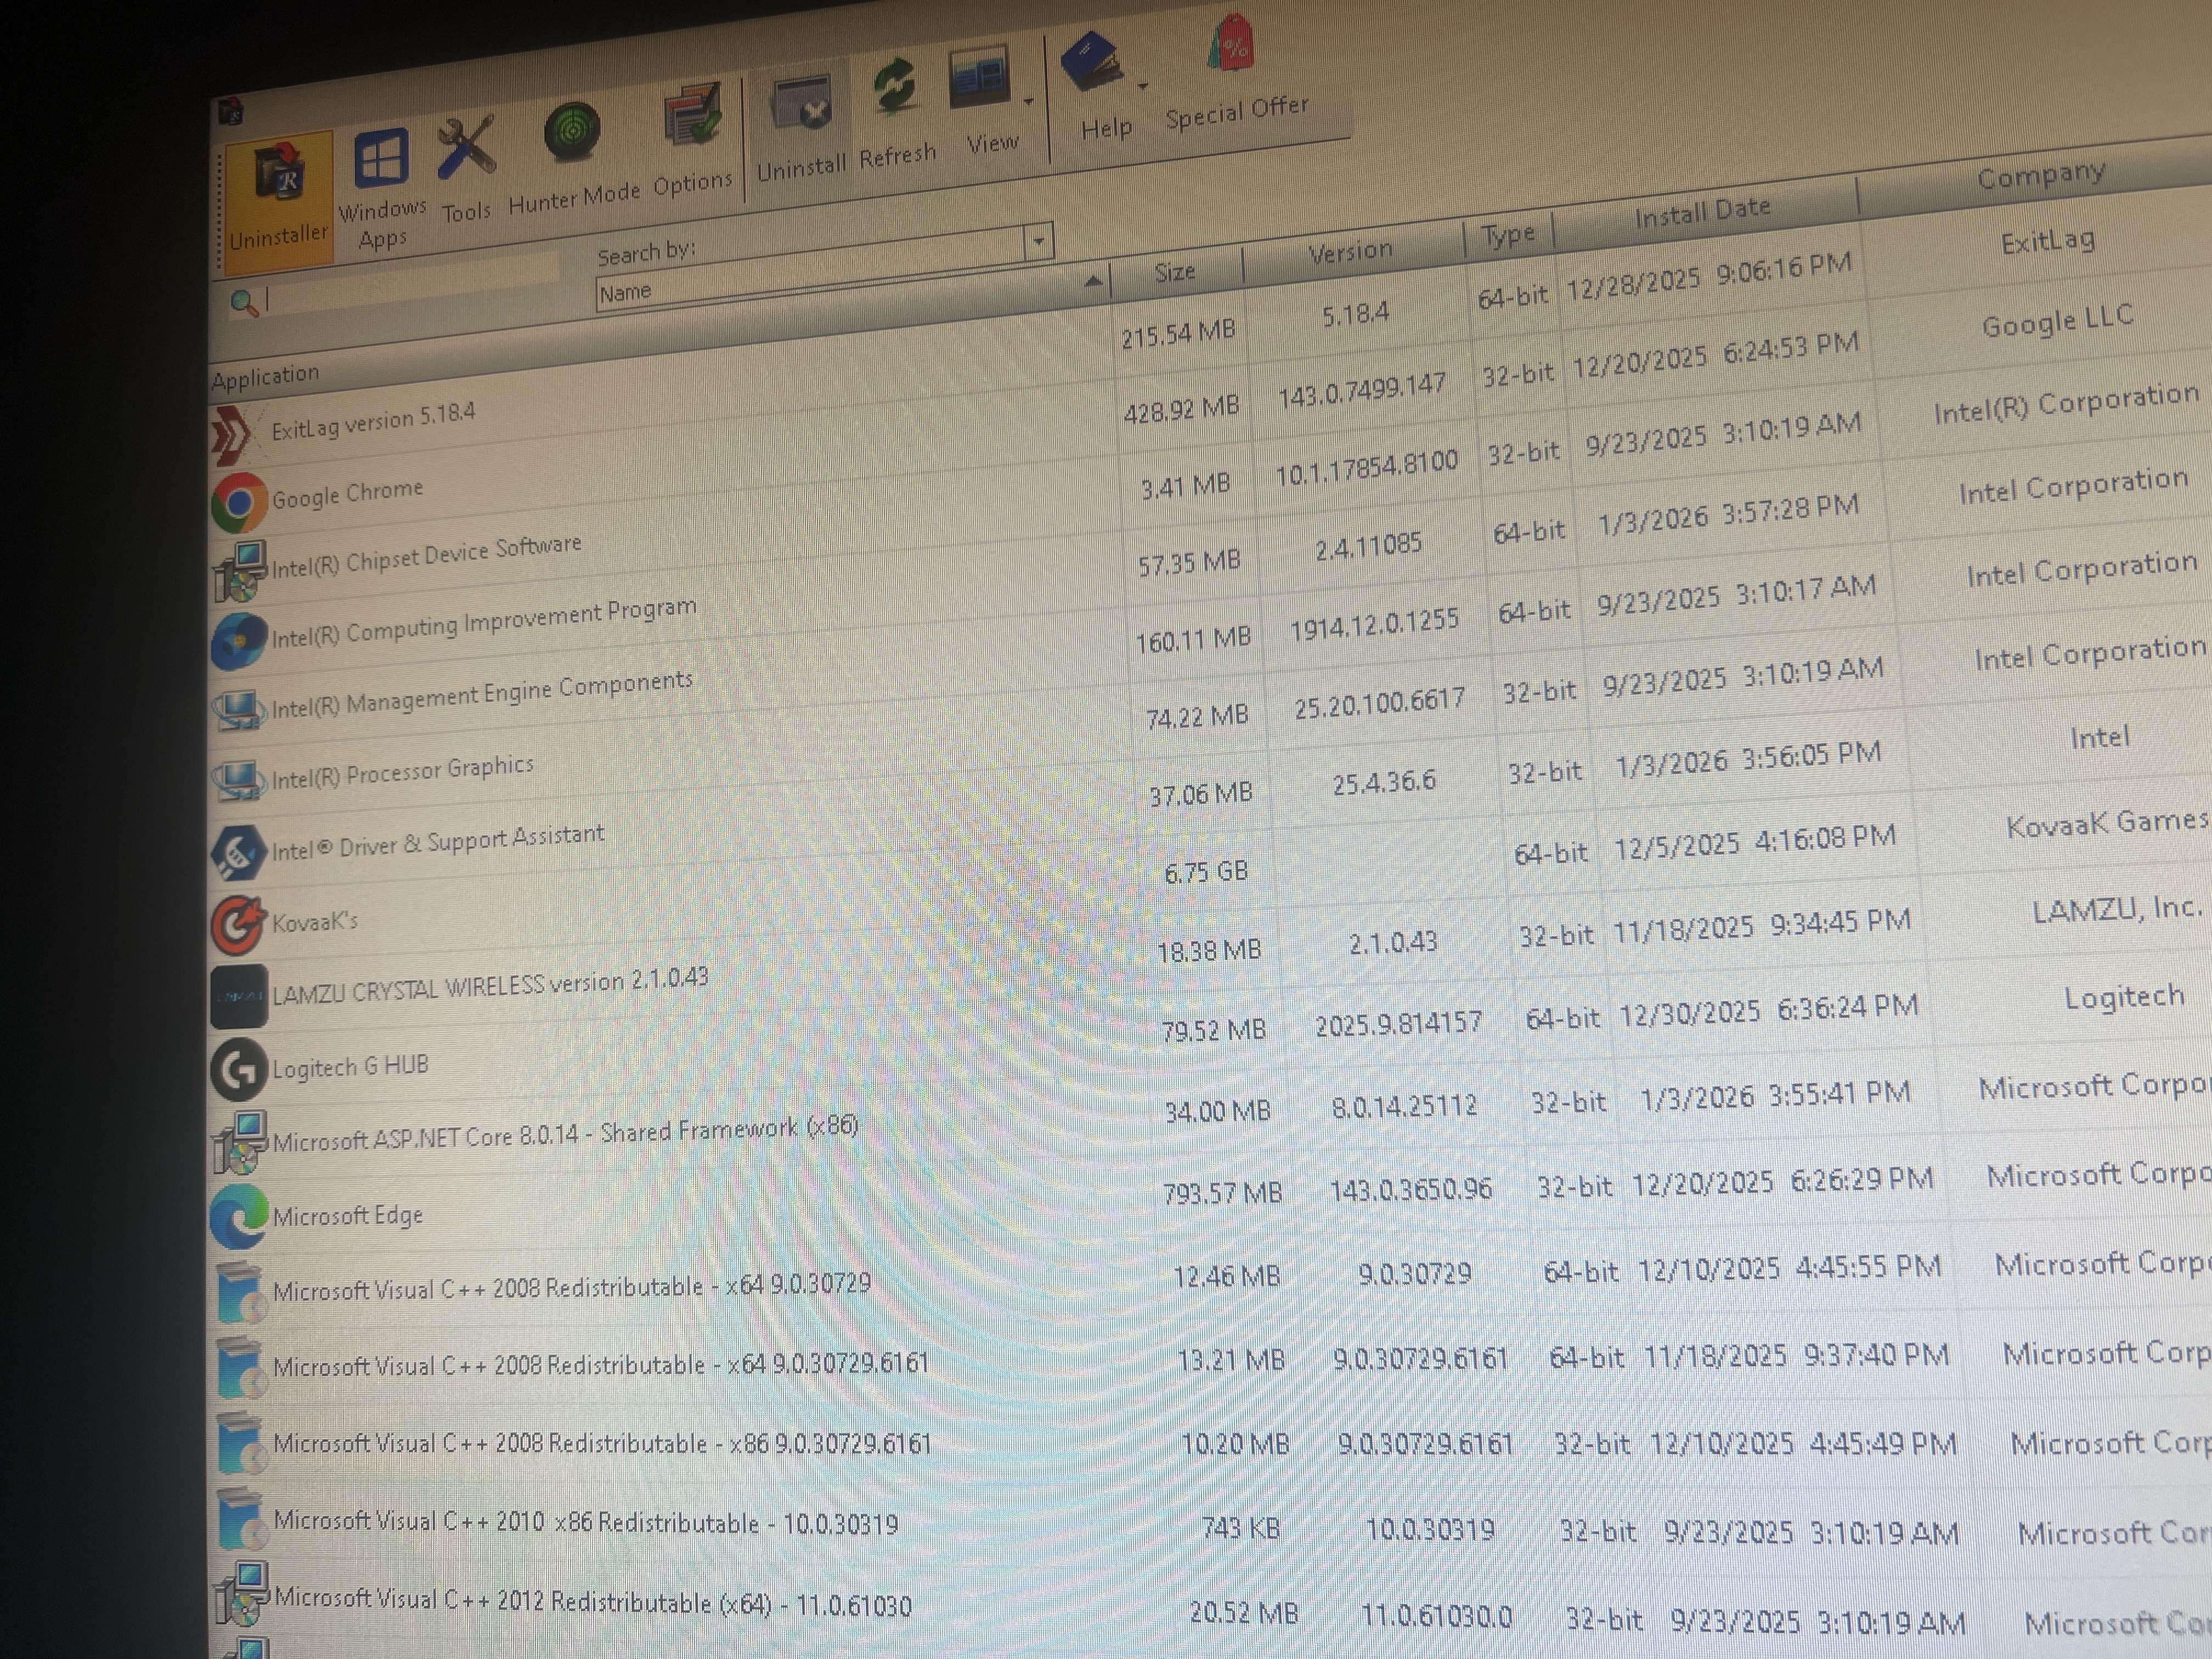Sort by Version column header
The width and height of the screenshot is (2212, 1659).
[x=1350, y=251]
